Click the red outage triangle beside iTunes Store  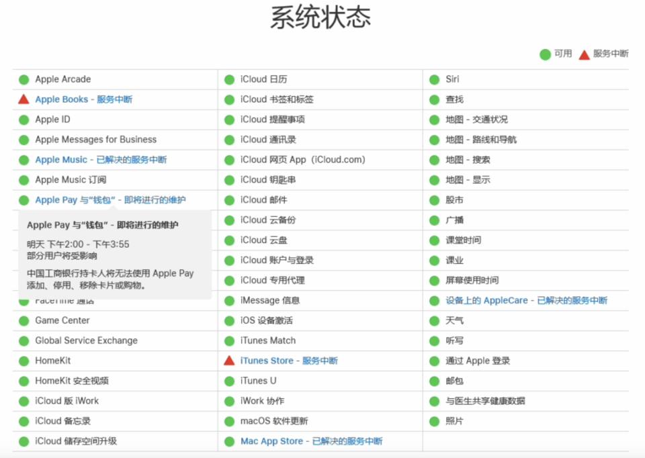pos(229,361)
